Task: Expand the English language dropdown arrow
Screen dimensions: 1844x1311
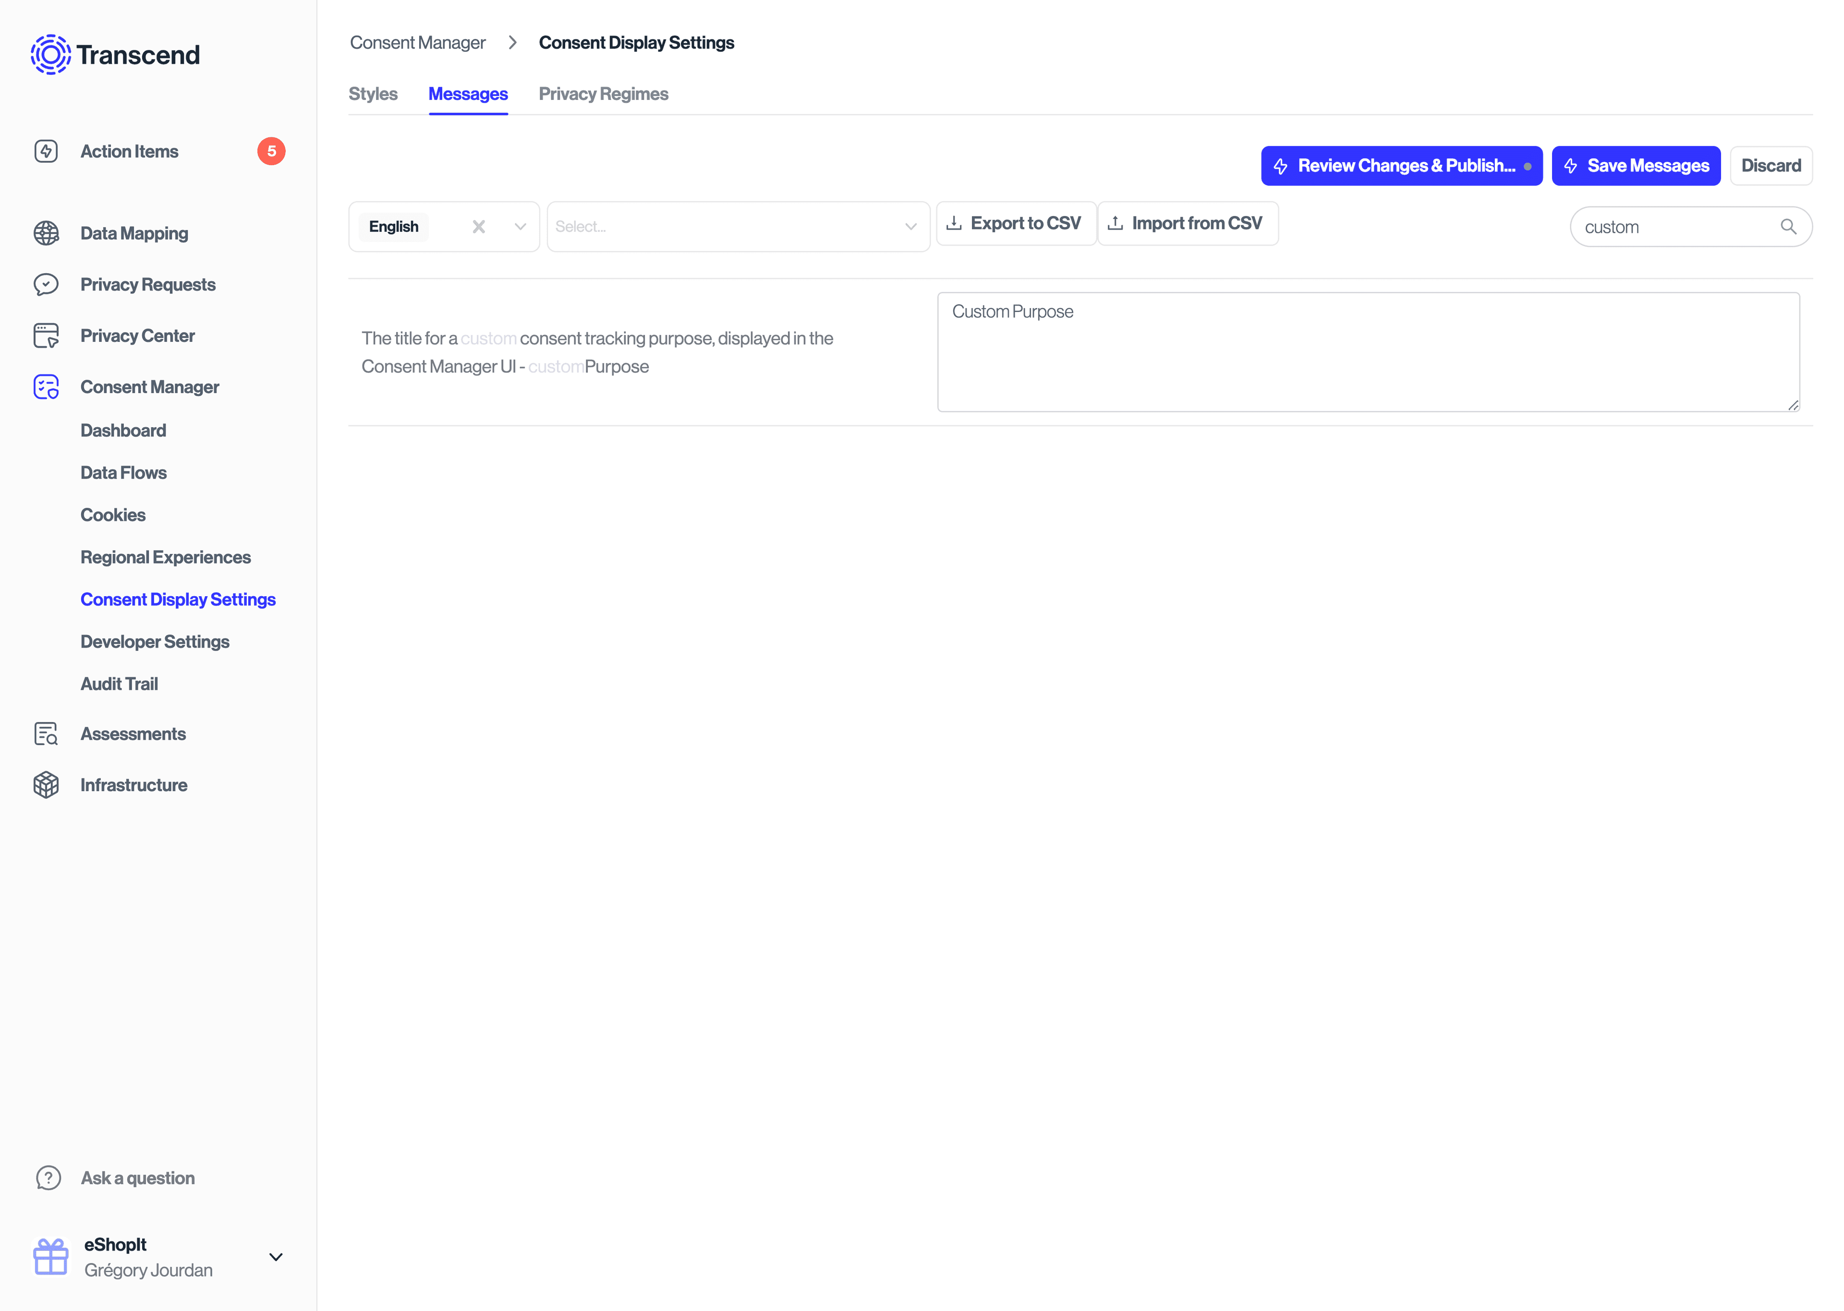Action: click(521, 227)
